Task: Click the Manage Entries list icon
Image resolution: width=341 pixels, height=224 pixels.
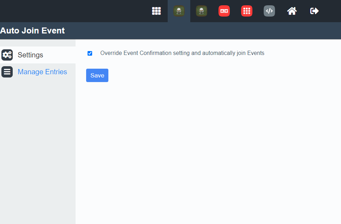Action: tap(7, 72)
